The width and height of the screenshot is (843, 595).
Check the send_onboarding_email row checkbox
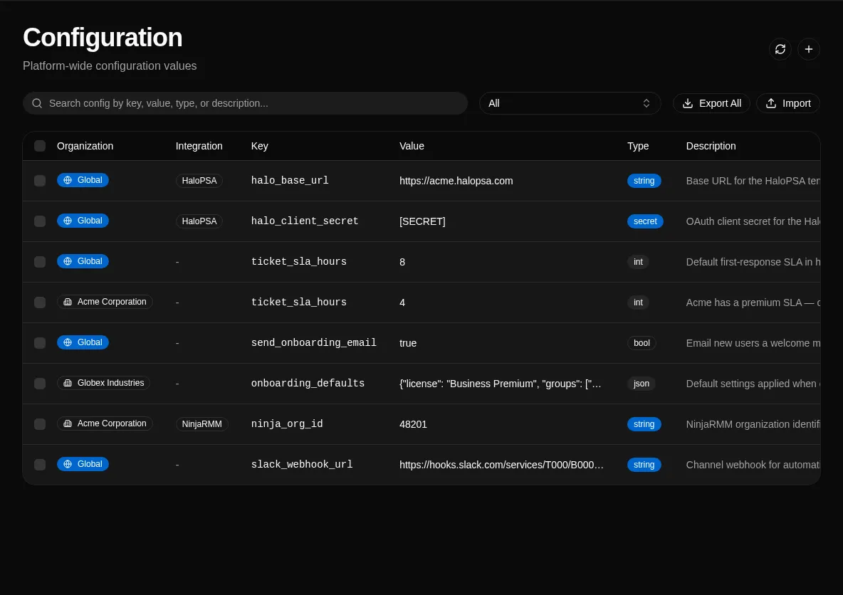point(40,343)
